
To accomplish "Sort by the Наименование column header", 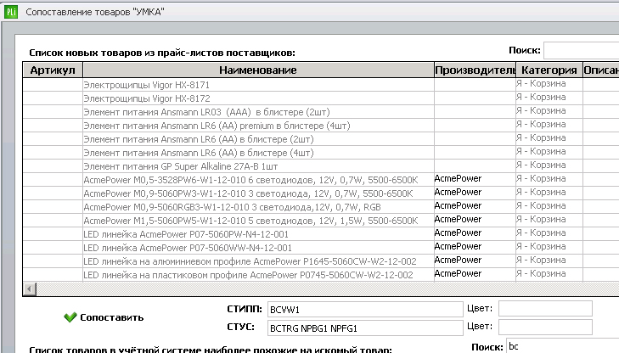I will 258,70.
